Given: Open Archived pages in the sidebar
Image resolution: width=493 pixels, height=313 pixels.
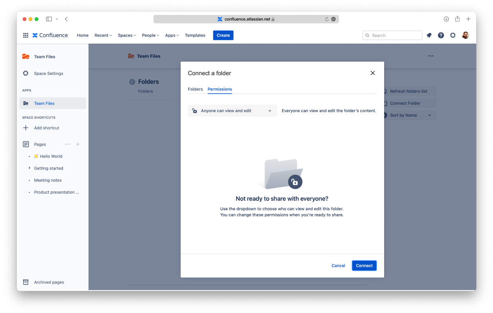Looking at the screenshot, I should coord(49,282).
